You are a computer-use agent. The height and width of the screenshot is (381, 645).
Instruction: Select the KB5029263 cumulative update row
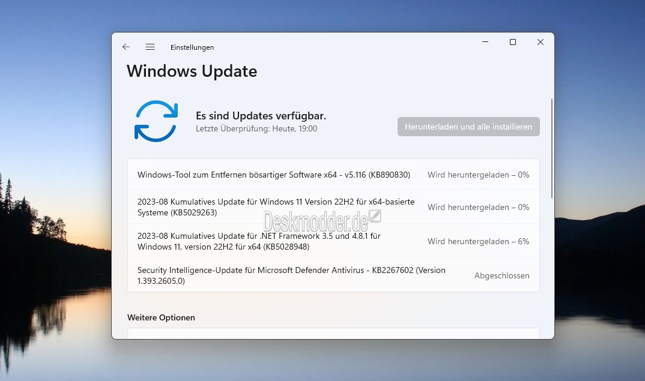pos(333,207)
